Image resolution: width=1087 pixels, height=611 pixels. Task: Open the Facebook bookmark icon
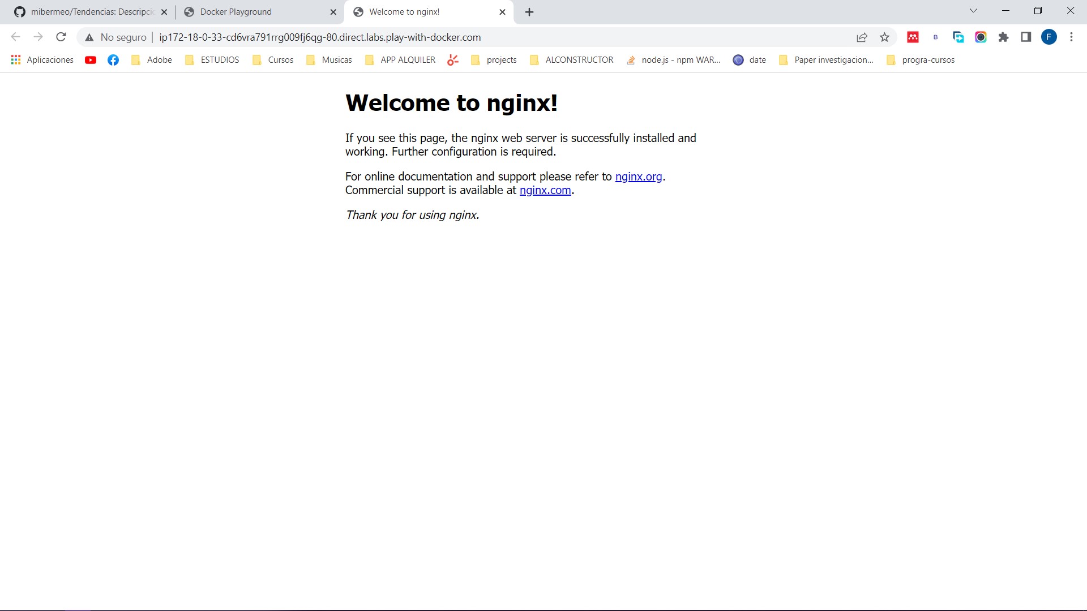click(x=113, y=60)
